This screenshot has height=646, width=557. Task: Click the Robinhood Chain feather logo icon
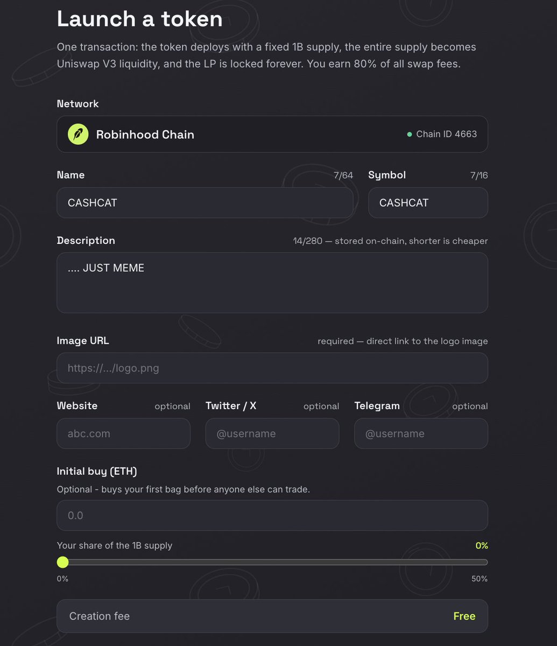[78, 134]
